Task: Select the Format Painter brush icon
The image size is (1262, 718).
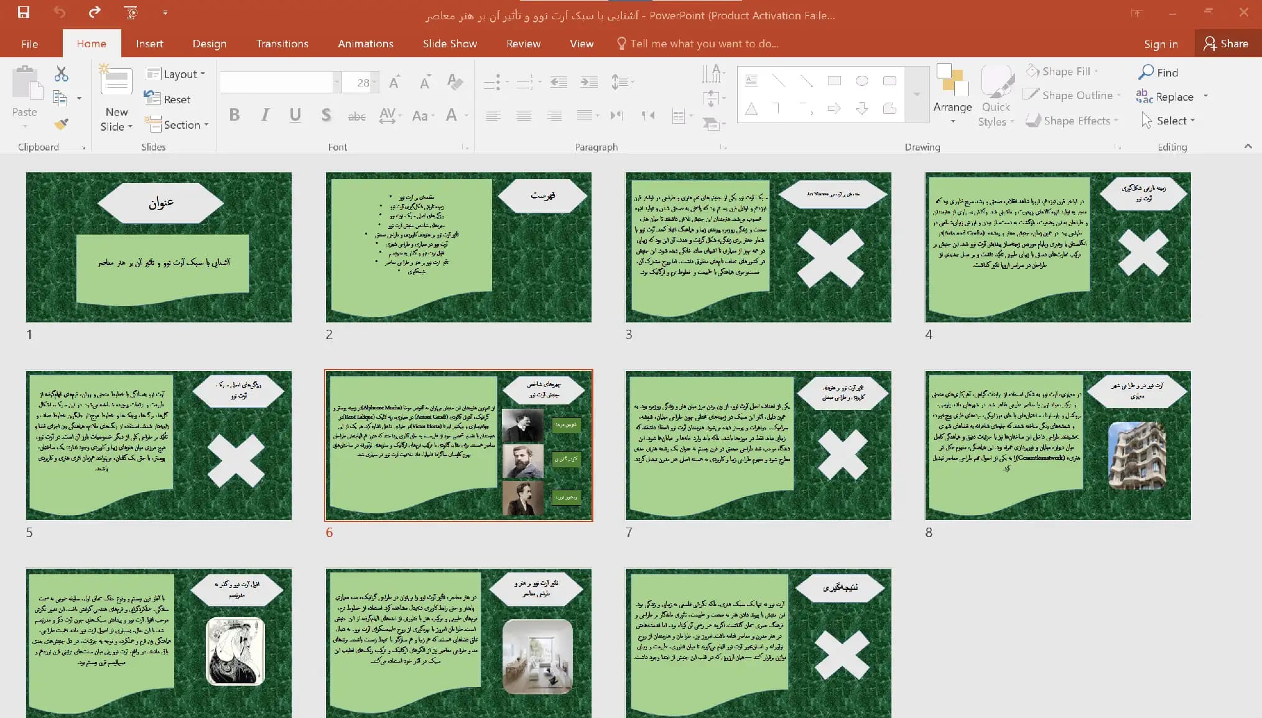Action: 60,124
